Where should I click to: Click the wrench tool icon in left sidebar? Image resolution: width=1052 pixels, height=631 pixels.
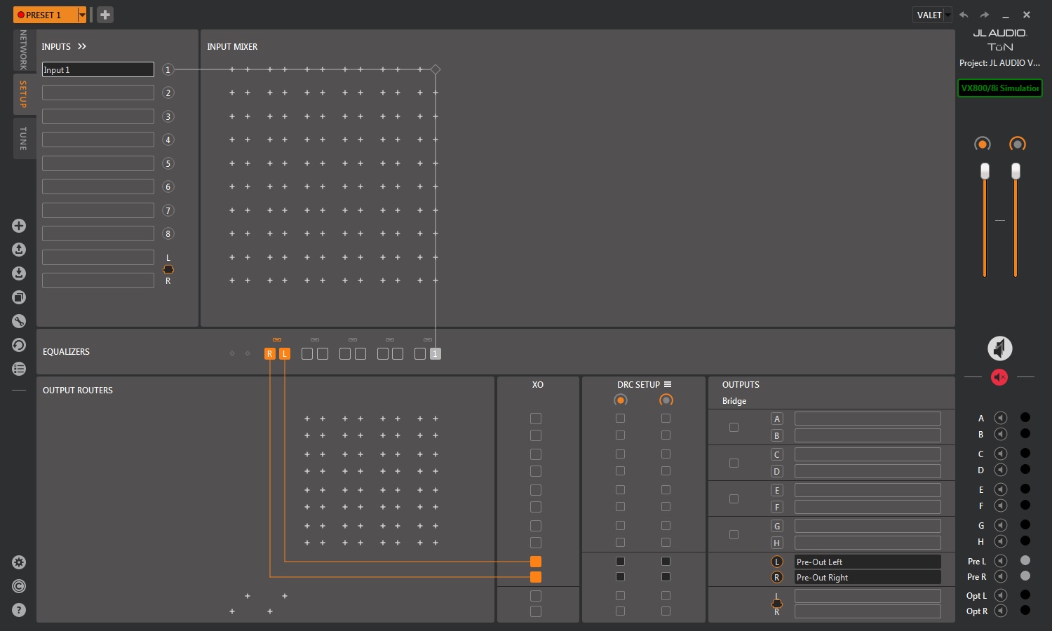tap(19, 321)
